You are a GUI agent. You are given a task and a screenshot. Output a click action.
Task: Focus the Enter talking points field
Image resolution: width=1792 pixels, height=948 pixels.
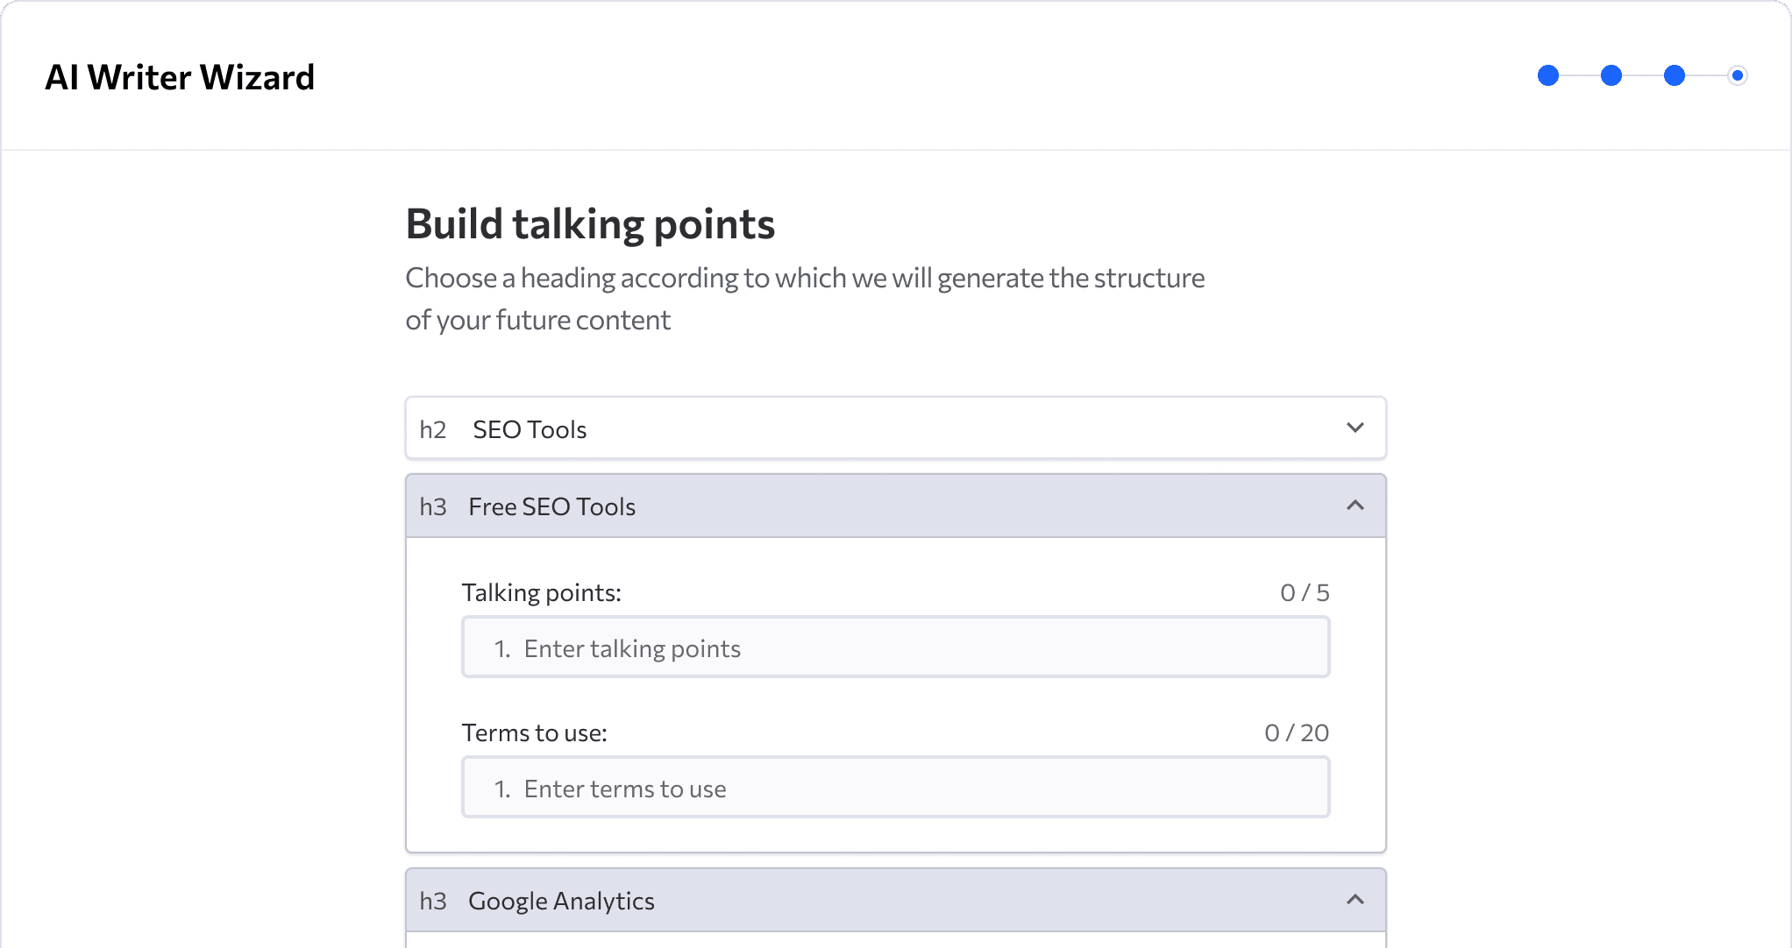[896, 647]
